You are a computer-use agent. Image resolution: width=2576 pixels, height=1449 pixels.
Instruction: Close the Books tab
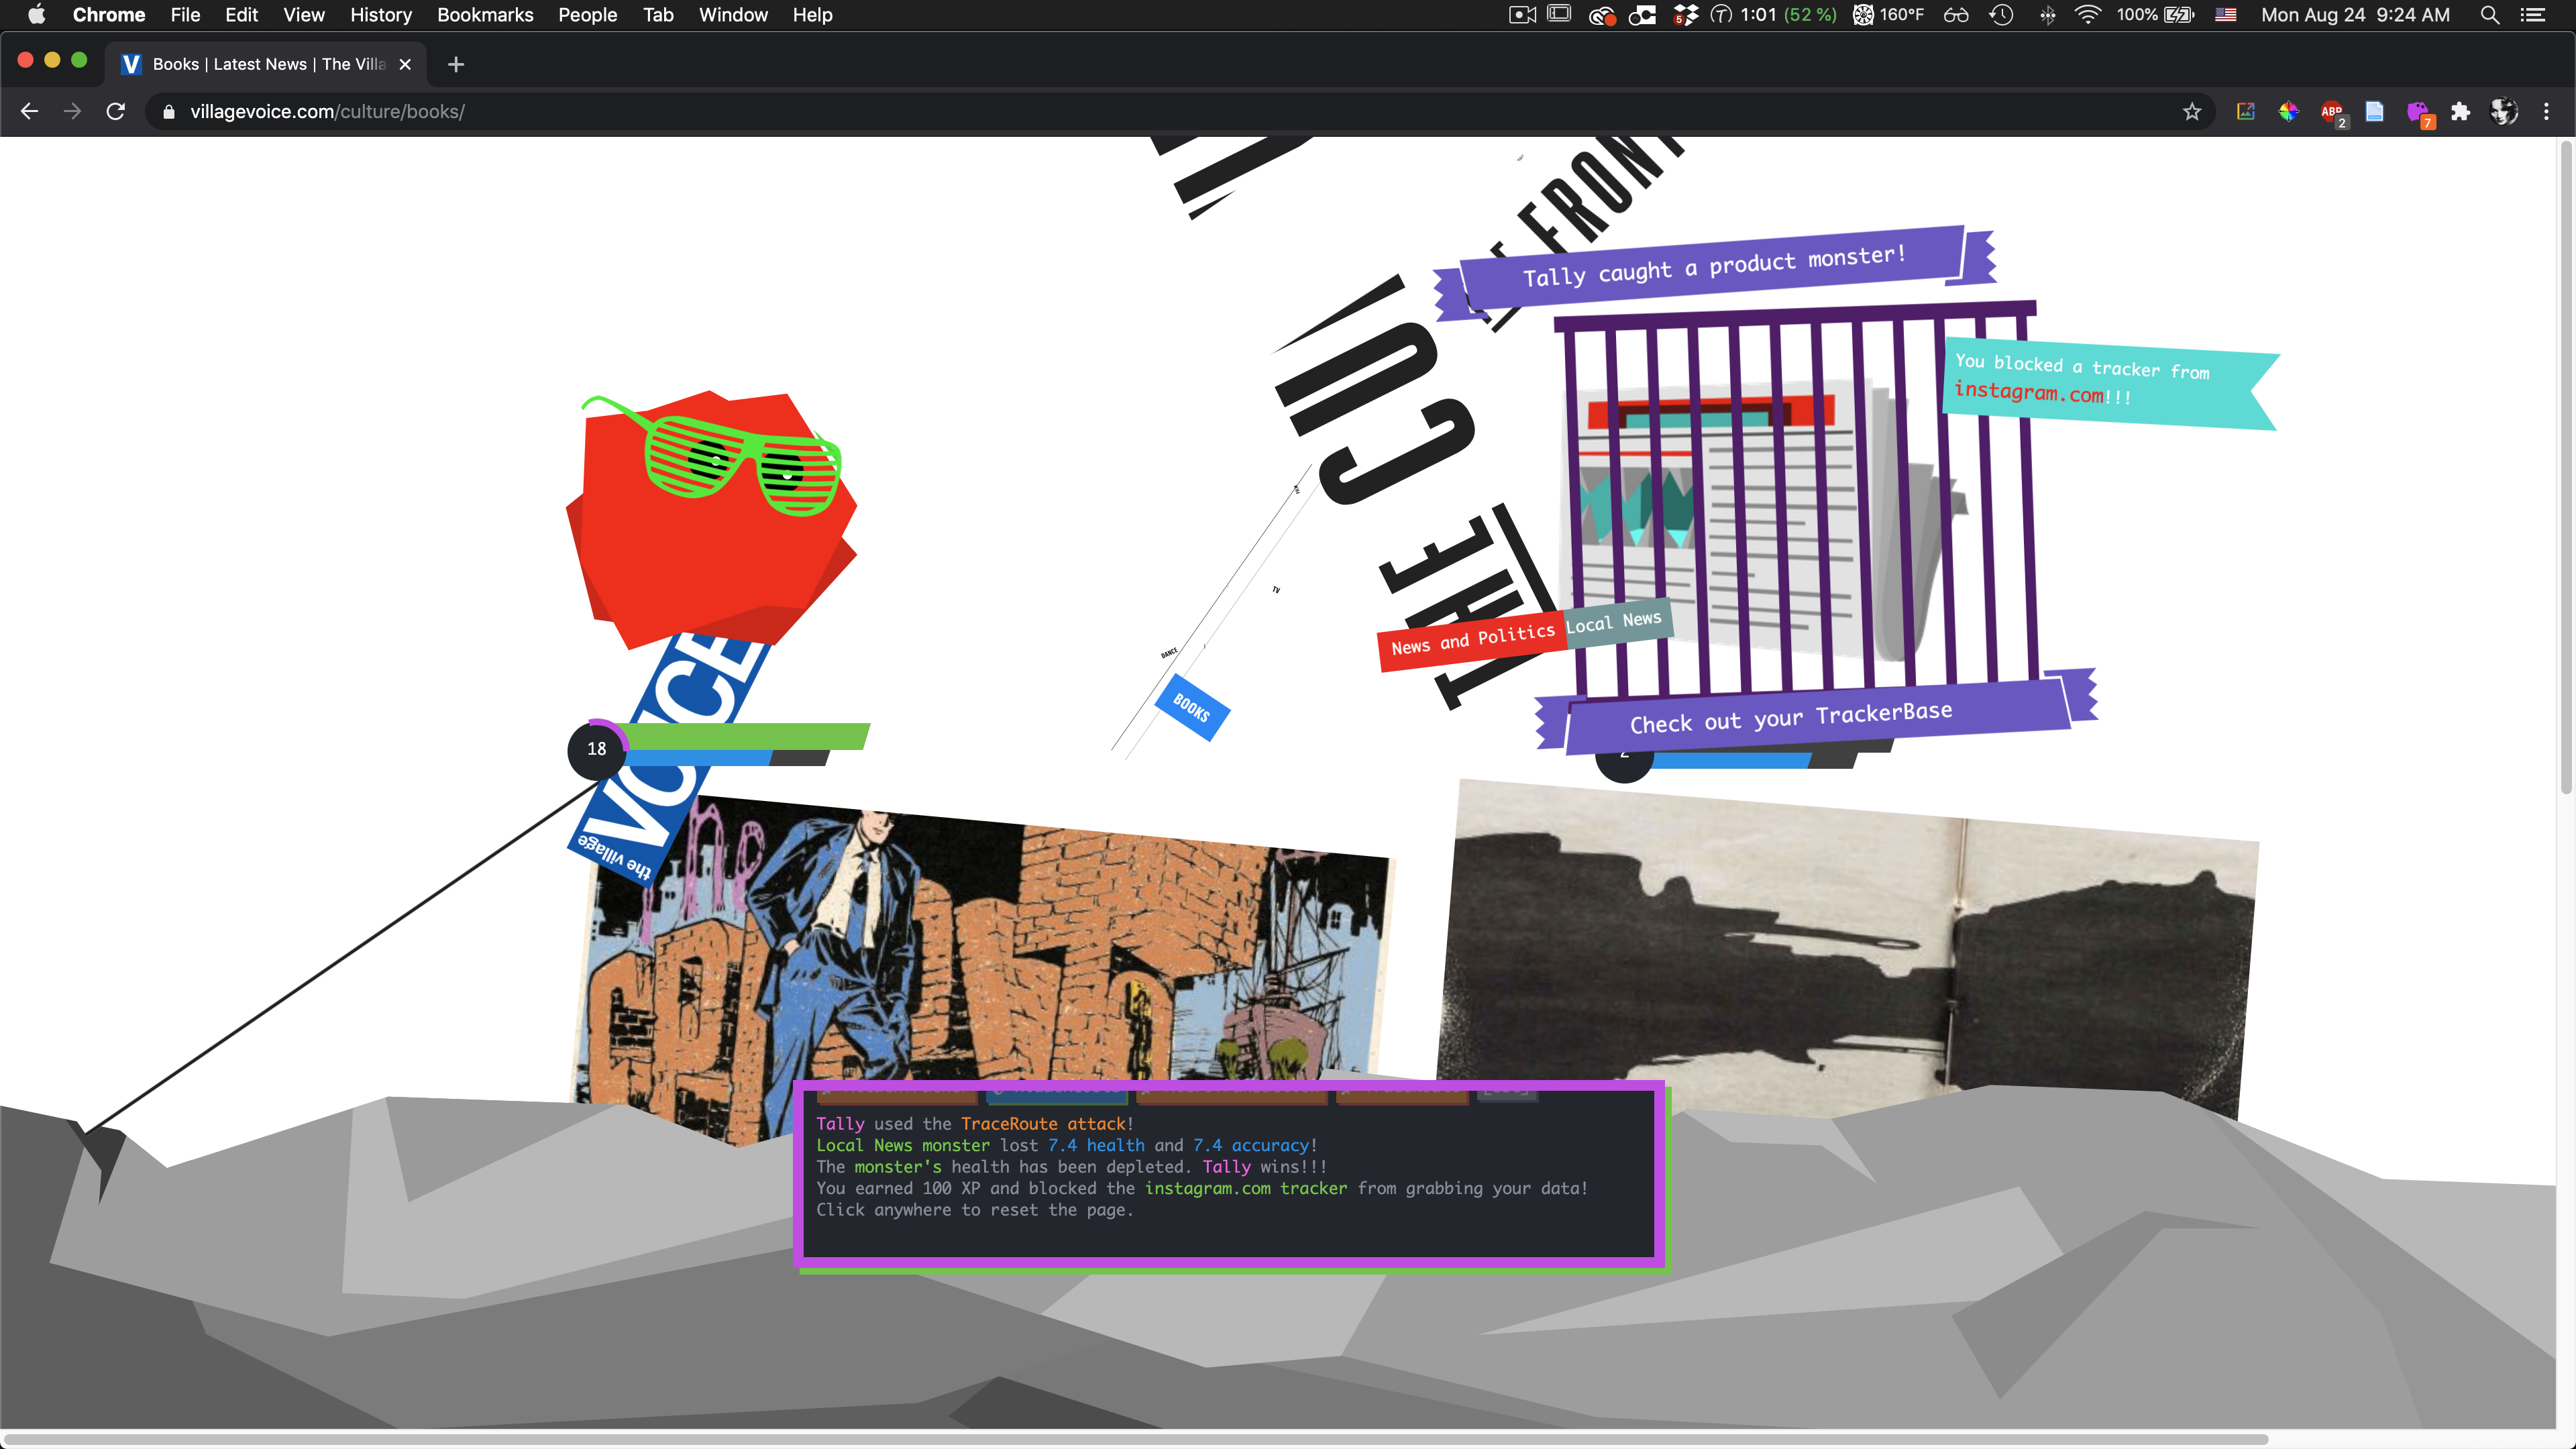405,64
